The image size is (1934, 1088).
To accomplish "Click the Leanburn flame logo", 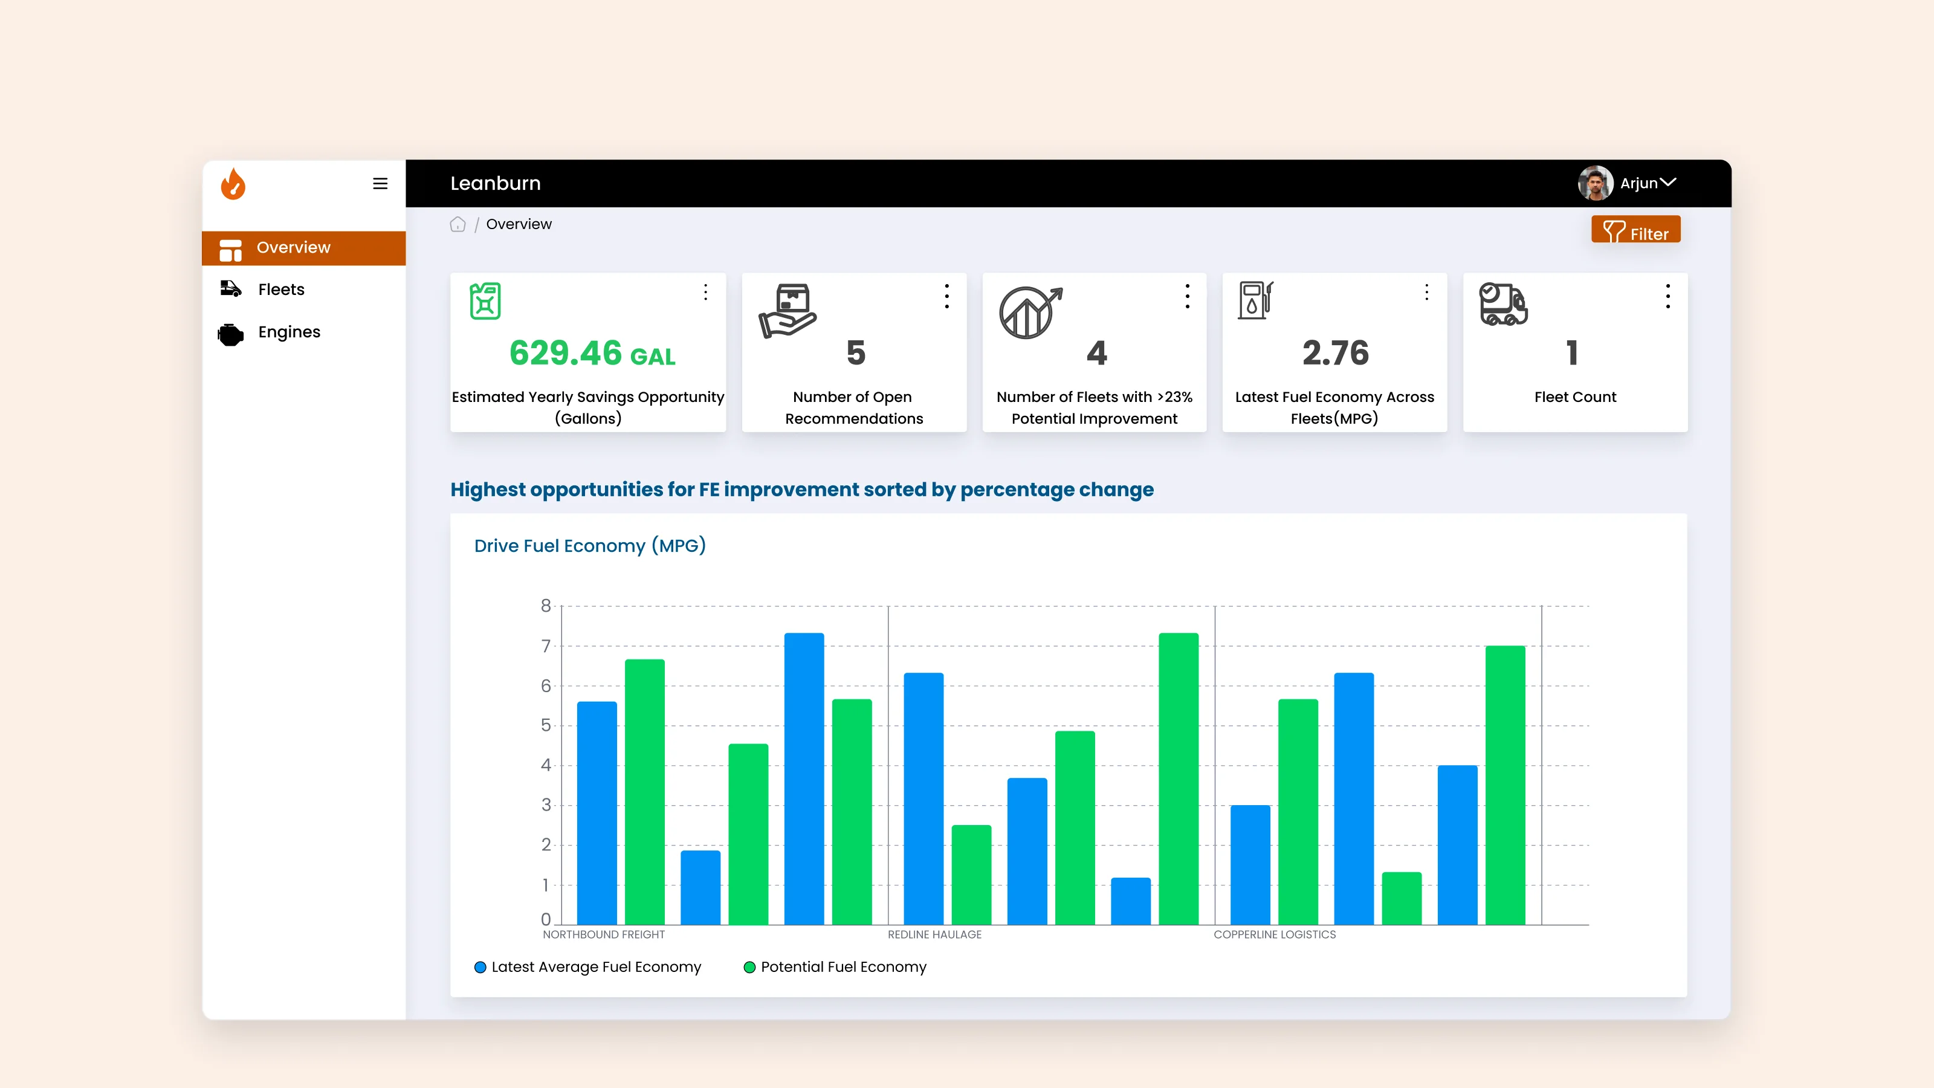I will pyautogui.click(x=233, y=183).
